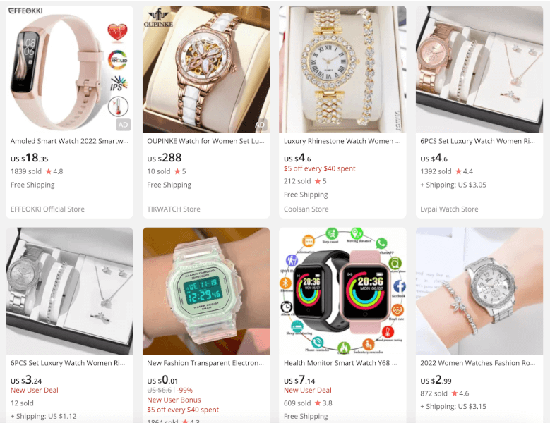Visit the TIKWATCH Store link

[x=174, y=209]
